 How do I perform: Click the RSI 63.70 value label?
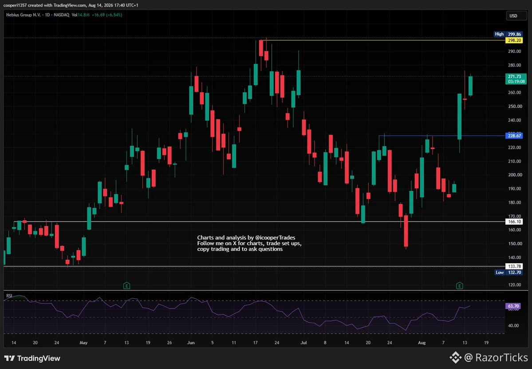coord(513,306)
